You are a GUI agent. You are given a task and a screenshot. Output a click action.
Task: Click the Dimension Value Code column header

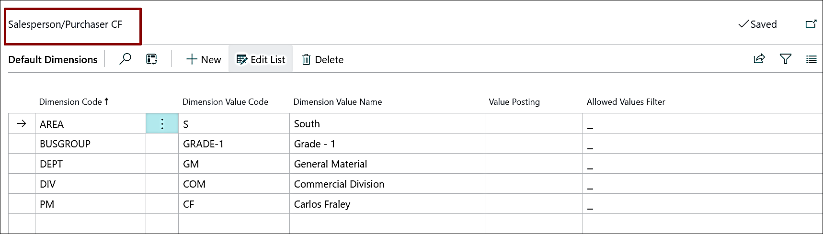tap(225, 101)
